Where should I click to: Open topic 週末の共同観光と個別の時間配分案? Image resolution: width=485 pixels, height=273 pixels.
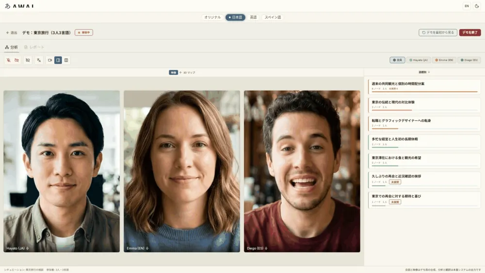424,87
